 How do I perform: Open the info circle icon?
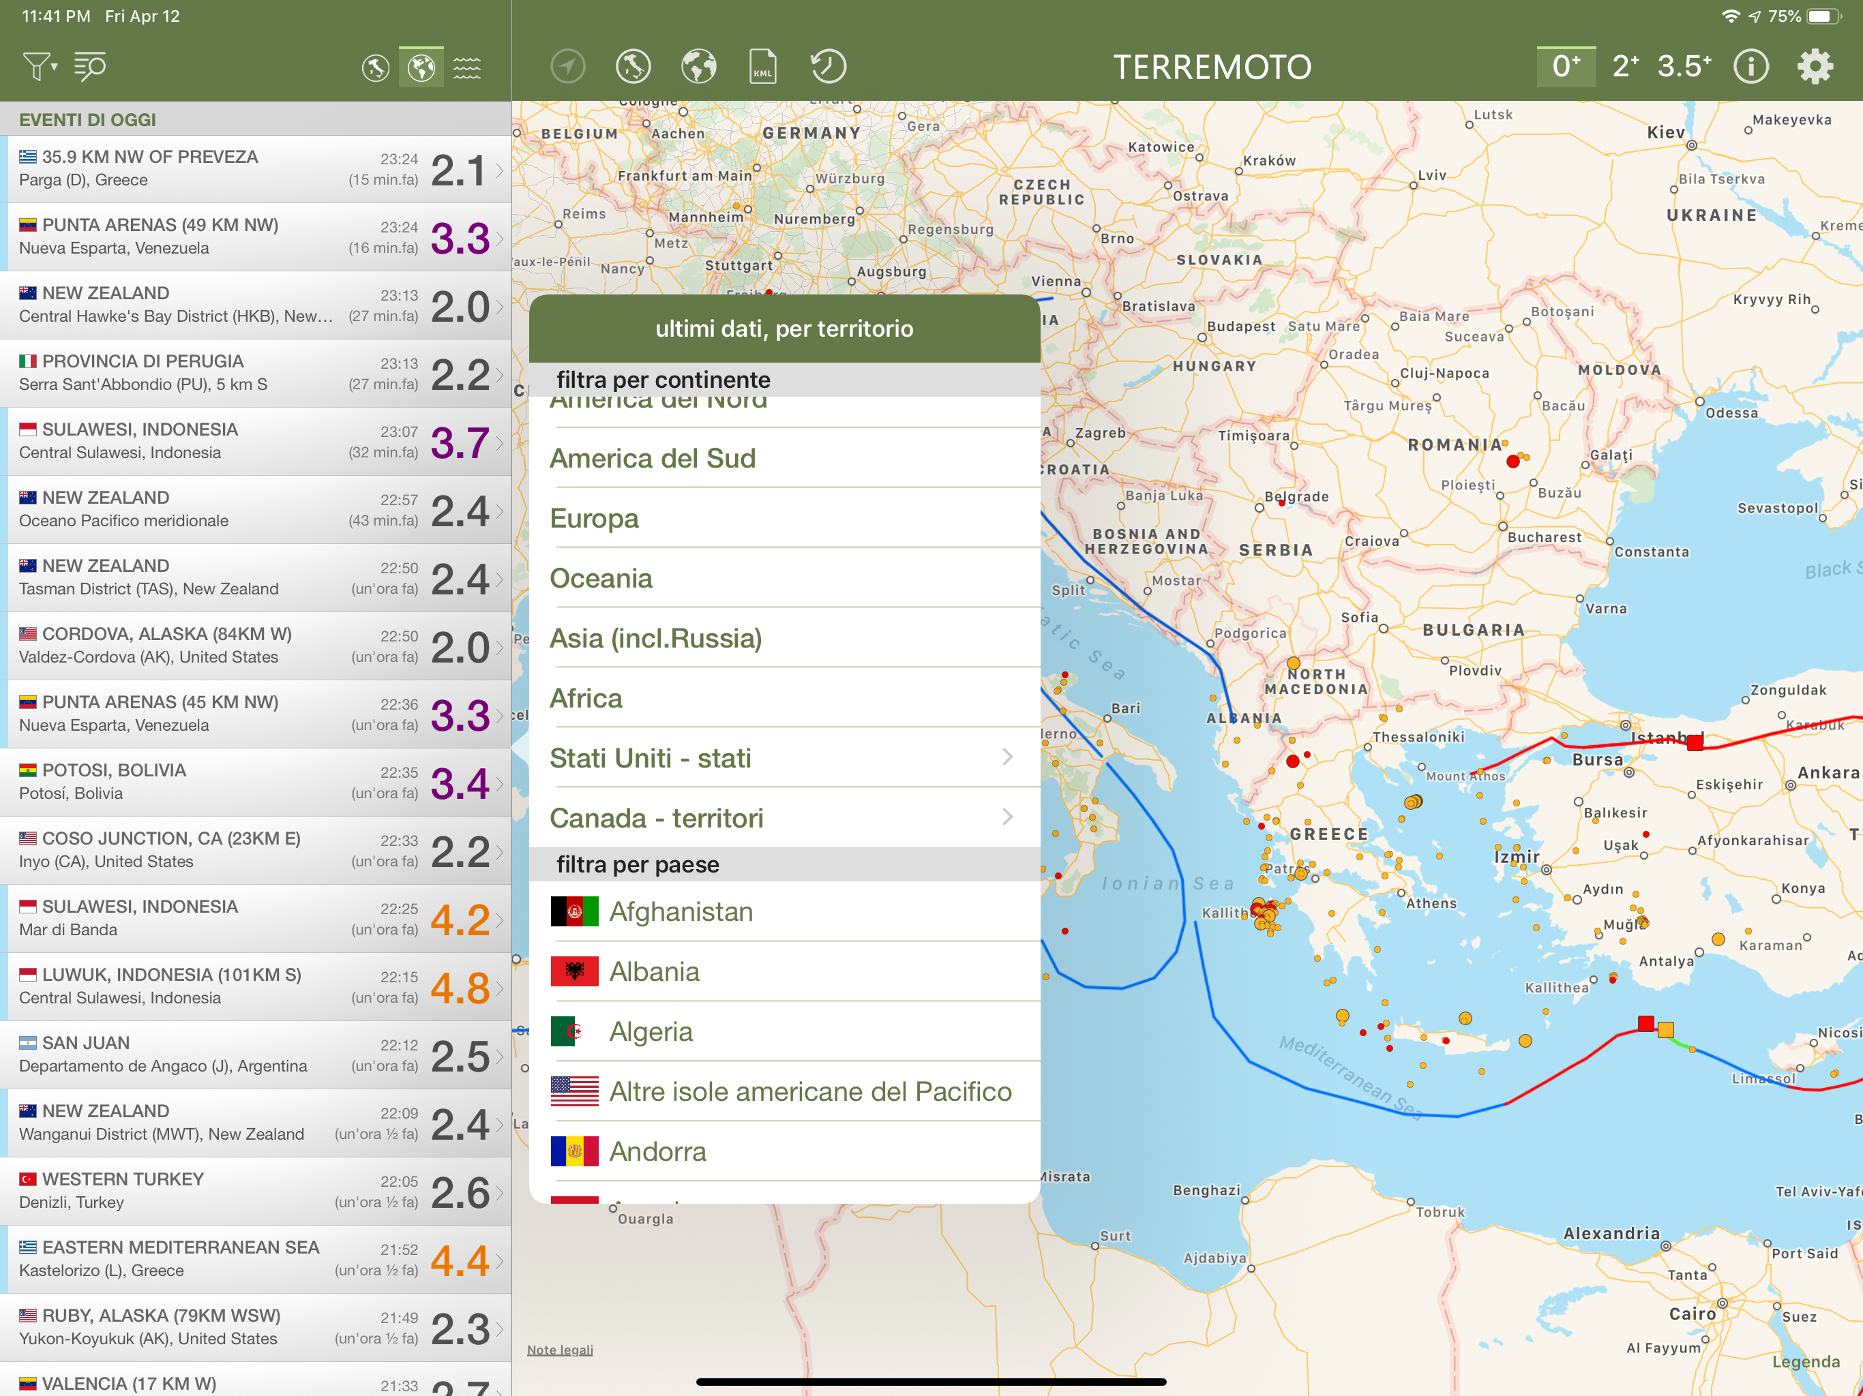[1750, 67]
